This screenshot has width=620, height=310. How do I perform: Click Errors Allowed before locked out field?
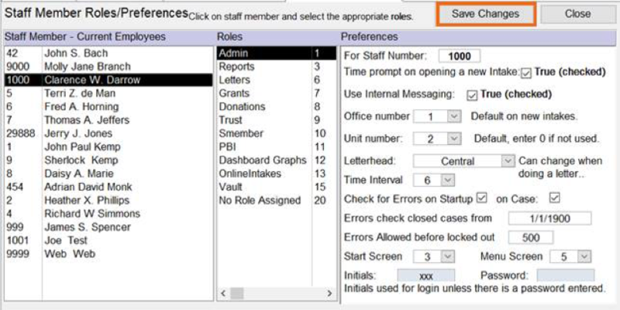[530, 238]
